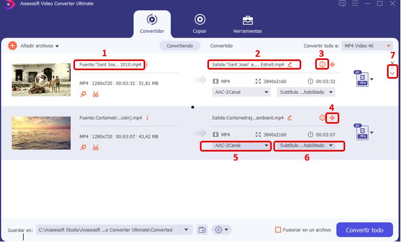Rename the Cortometraj...ambient.mp4 output pencil
The height and width of the screenshot is (242, 402).
click(x=289, y=118)
